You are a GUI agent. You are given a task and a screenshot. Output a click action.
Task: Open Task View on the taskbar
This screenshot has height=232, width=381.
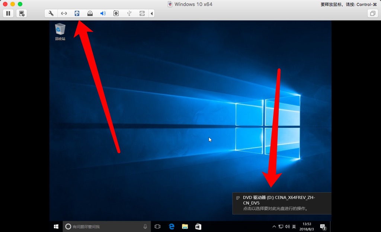pyautogui.click(x=157, y=226)
